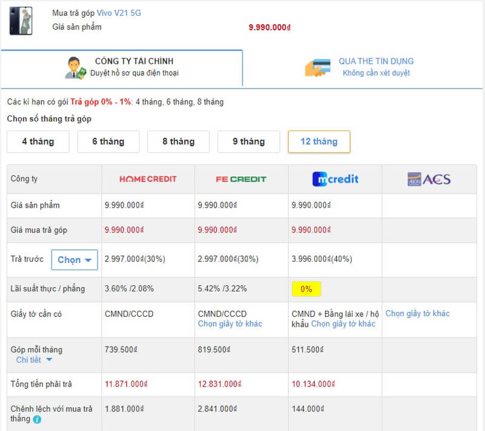485x431 pixels.
Task: Click the yellow 0% interest badge
Action: point(306,289)
